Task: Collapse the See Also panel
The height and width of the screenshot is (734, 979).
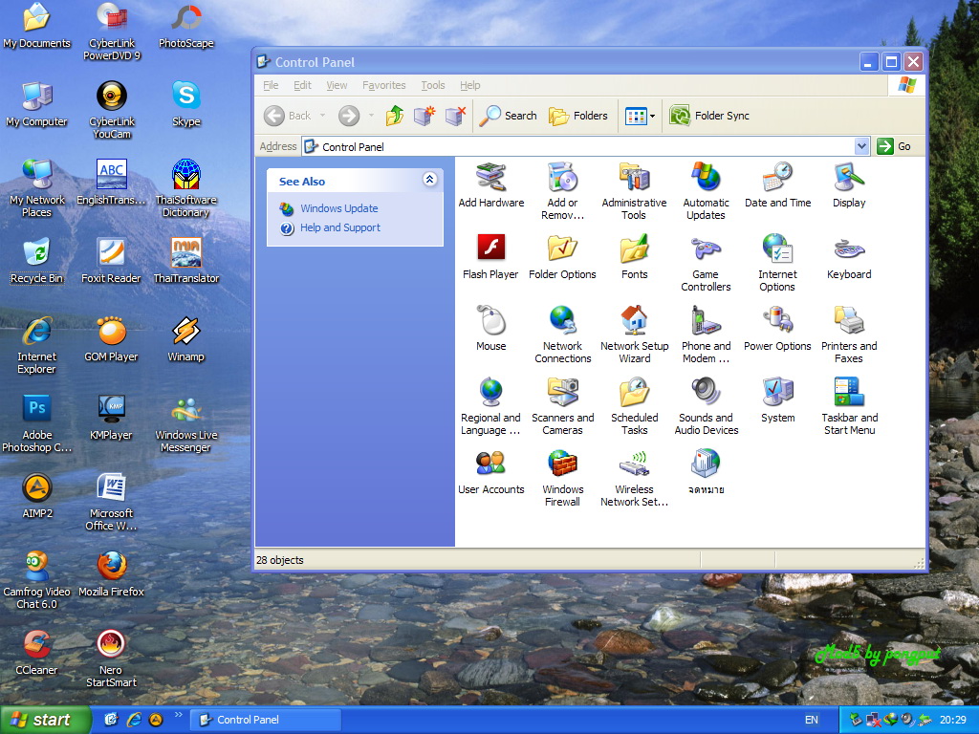Action: [429, 180]
